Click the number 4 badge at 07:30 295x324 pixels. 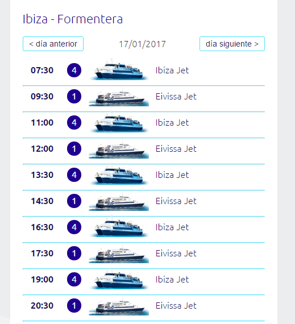[74, 70]
